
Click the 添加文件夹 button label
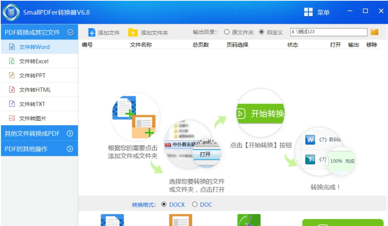(x=154, y=33)
